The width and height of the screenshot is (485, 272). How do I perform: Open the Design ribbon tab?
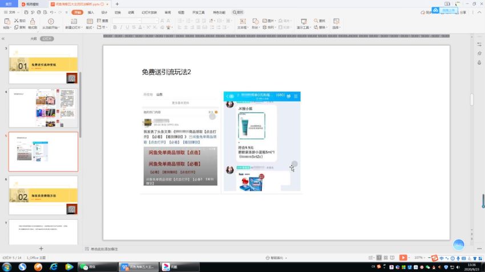click(x=104, y=13)
